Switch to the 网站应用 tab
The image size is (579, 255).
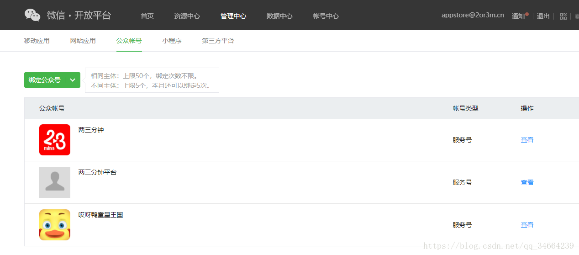coord(83,41)
